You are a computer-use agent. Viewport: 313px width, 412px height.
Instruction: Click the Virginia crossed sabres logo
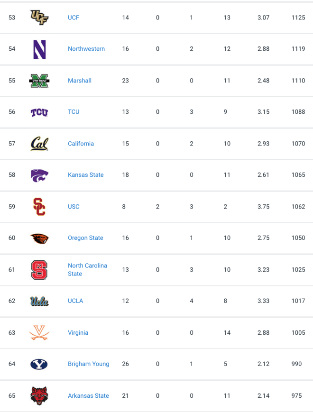pyautogui.click(x=39, y=333)
